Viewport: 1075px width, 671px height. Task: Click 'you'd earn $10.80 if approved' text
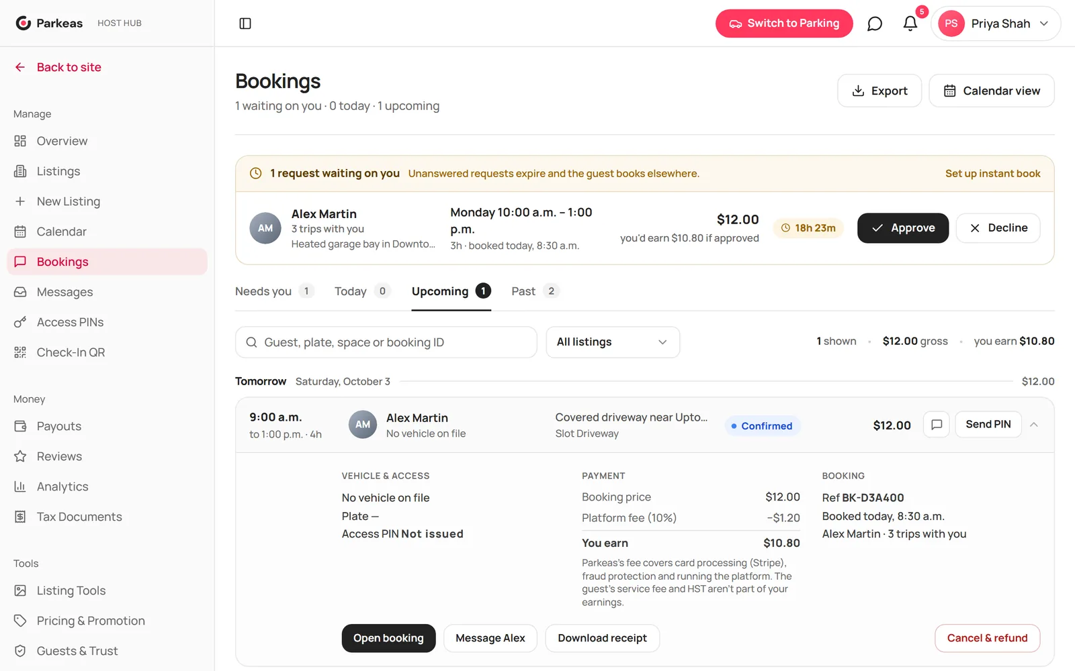click(689, 238)
